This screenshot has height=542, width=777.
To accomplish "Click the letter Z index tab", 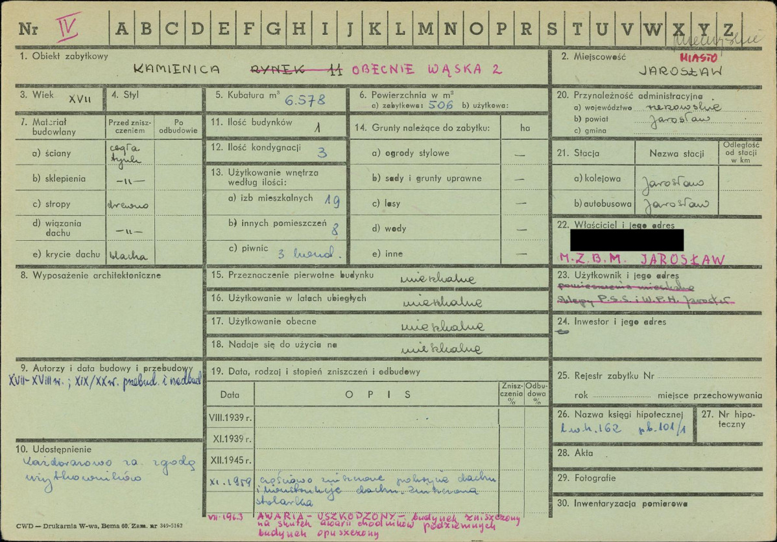I will [x=728, y=28].
